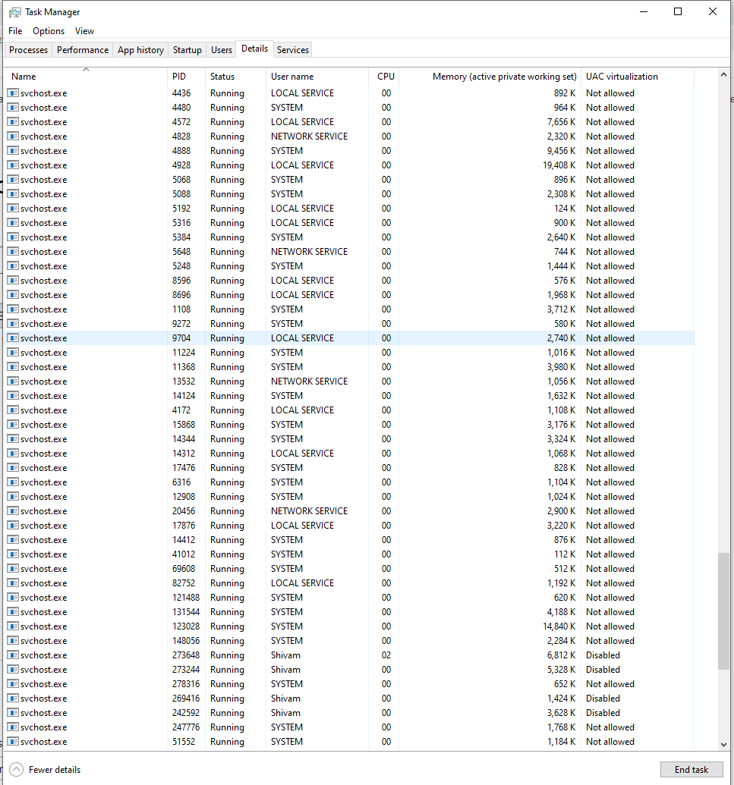The width and height of the screenshot is (734, 785).
Task: Click NETWORK SERVICE for PID 13532
Action: pos(309,382)
